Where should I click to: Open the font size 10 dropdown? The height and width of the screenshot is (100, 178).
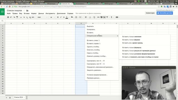[53, 17]
